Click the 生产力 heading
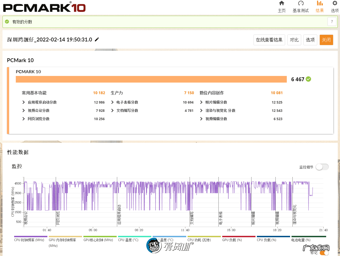Viewport: 340px width, 256px height. pos(117,93)
